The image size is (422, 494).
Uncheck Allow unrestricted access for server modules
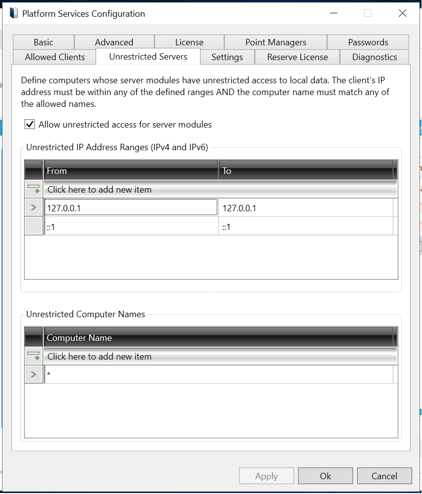30,125
